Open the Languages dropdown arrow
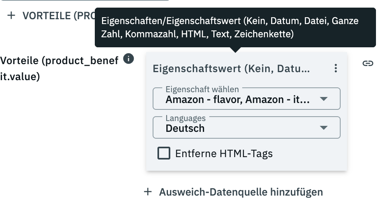The width and height of the screenshot is (384, 202). pos(323,128)
